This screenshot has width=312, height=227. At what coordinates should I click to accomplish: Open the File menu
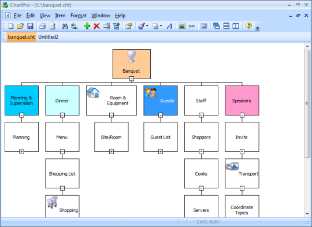(x=17, y=16)
